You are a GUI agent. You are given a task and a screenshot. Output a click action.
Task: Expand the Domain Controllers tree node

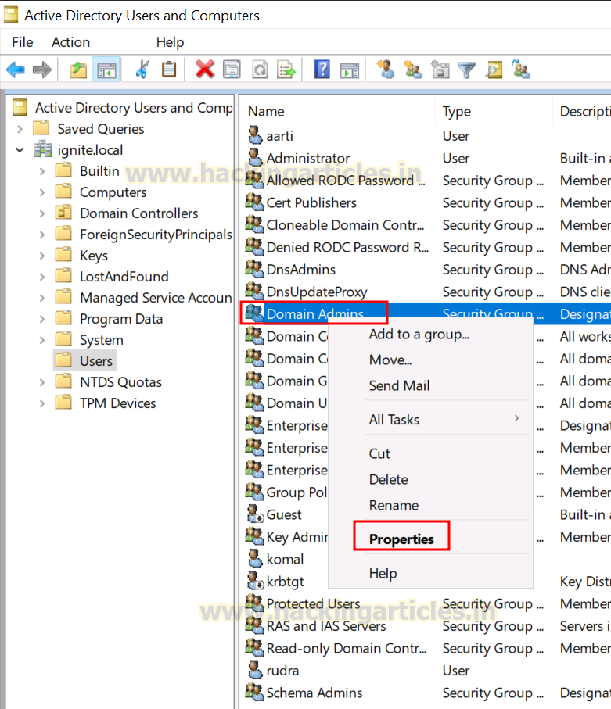pos(42,213)
